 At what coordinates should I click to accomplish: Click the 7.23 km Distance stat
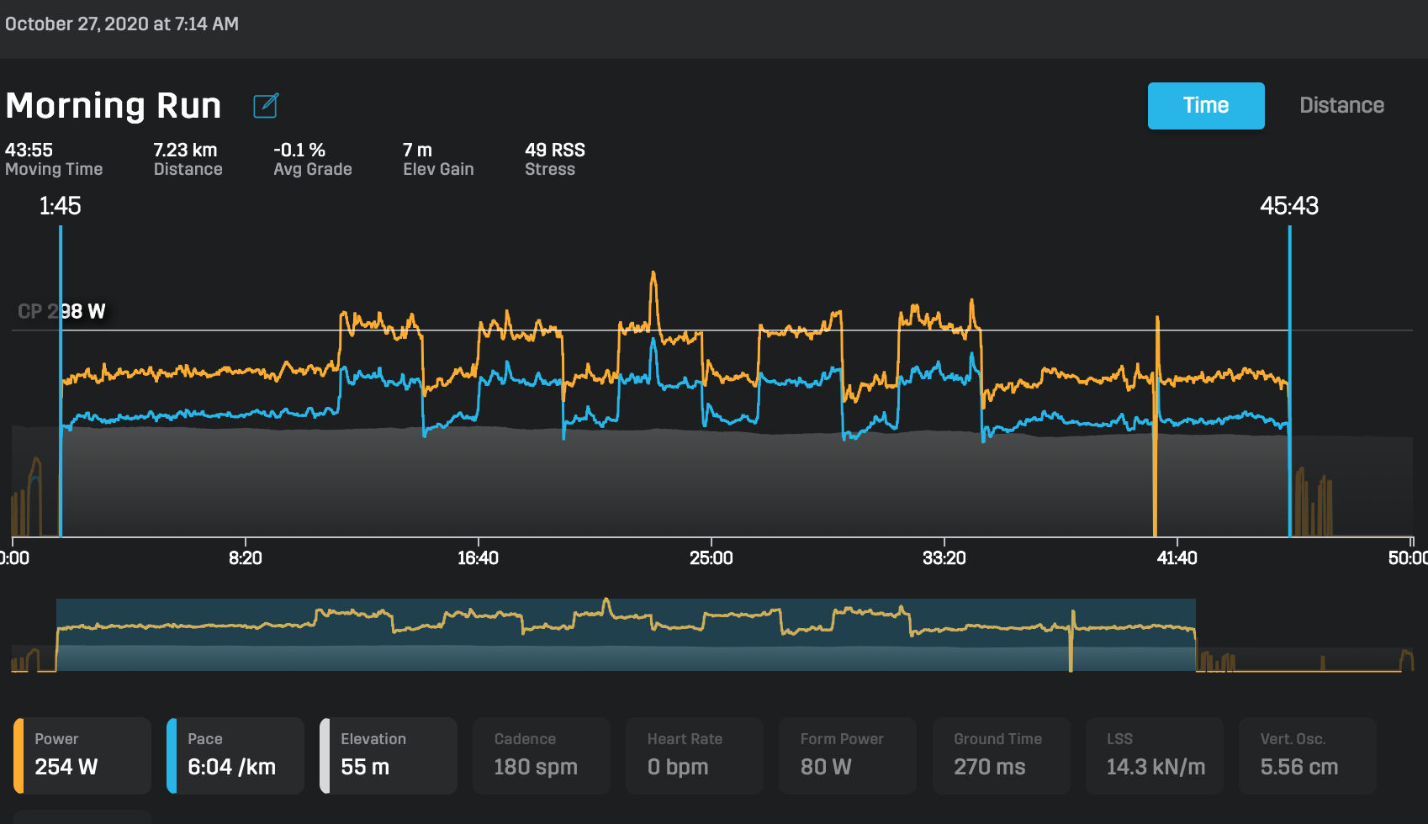187,159
